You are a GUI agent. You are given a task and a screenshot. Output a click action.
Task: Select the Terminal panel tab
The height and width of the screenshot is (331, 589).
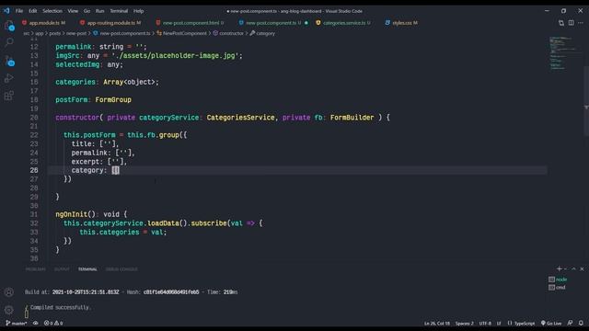87,269
